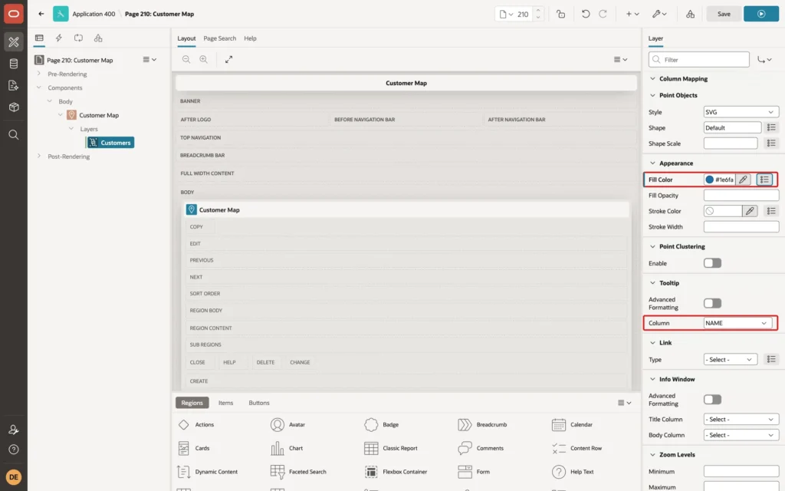Screen dimensions: 785x491
Task: Toggle Point Clustering Enable switch
Action: pyautogui.click(x=712, y=263)
